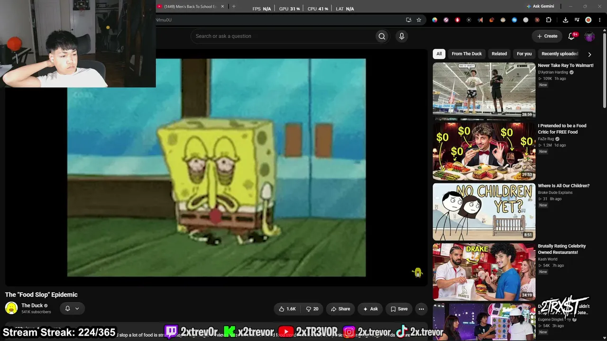This screenshot has width=607, height=341.
Task: Open the orange starburst extension icon
Action: point(537,20)
